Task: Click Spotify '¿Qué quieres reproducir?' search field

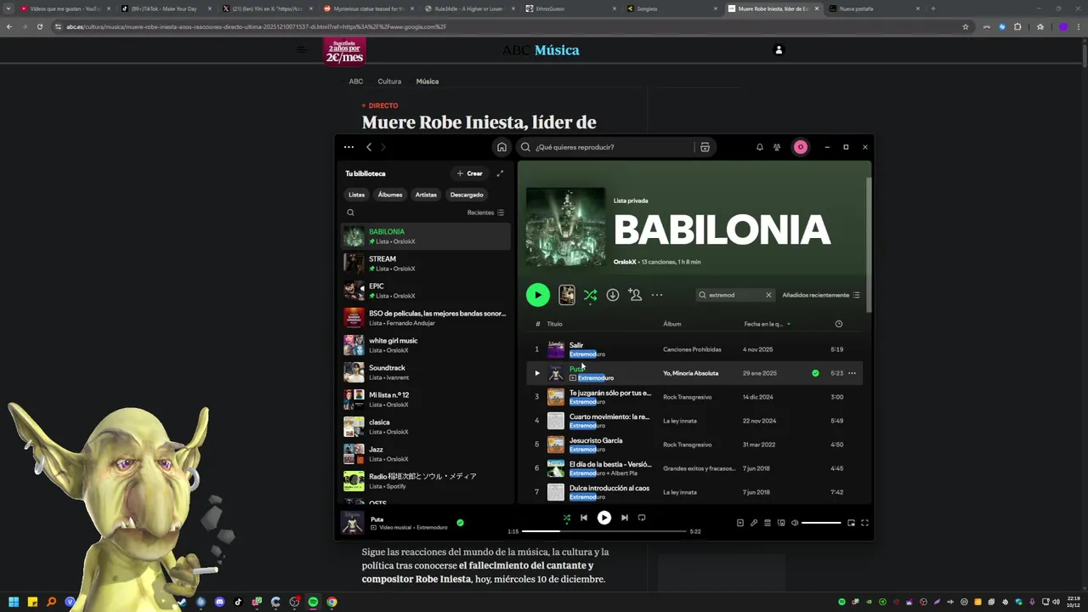Action: (x=607, y=147)
